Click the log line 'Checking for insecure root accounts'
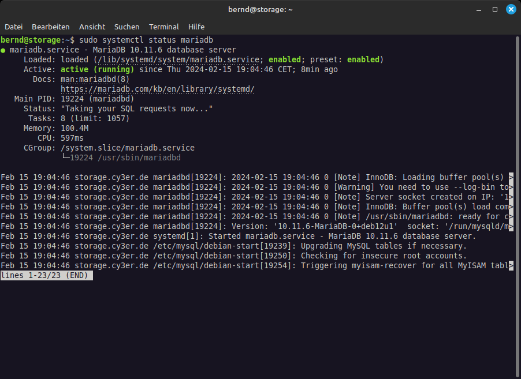The width and height of the screenshot is (521, 379). click(x=233, y=256)
